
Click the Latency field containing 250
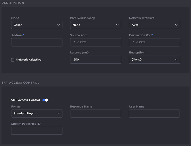click(x=95, y=60)
